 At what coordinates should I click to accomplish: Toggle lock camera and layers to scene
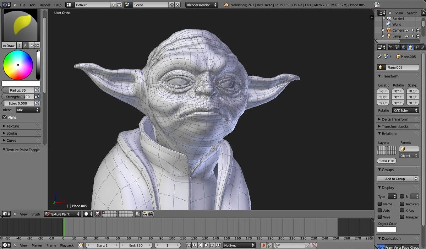click(138, 214)
